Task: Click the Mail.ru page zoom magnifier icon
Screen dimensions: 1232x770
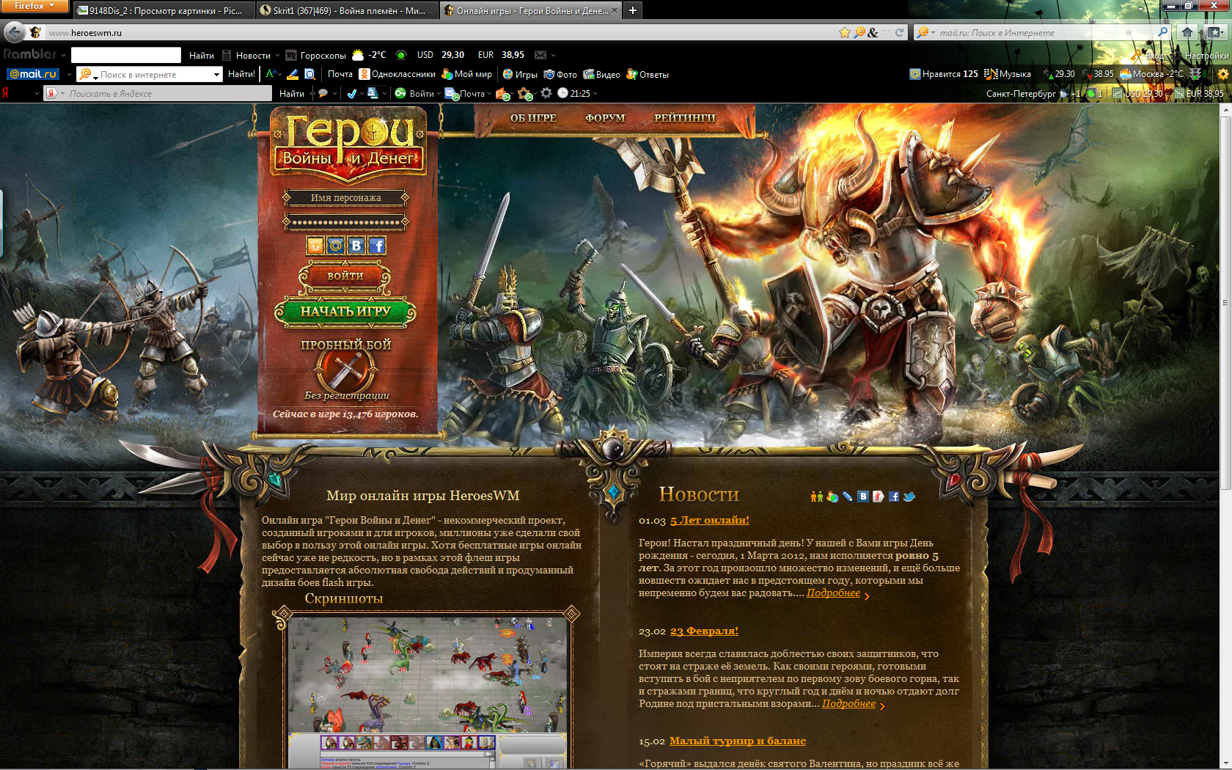Action: [310, 74]
